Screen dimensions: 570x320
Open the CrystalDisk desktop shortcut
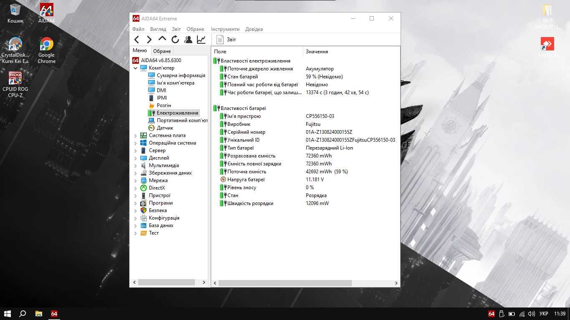click(x=15, y=50)
